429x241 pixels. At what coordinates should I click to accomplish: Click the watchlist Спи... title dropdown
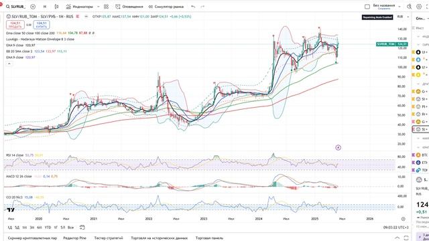coord(422,18)
